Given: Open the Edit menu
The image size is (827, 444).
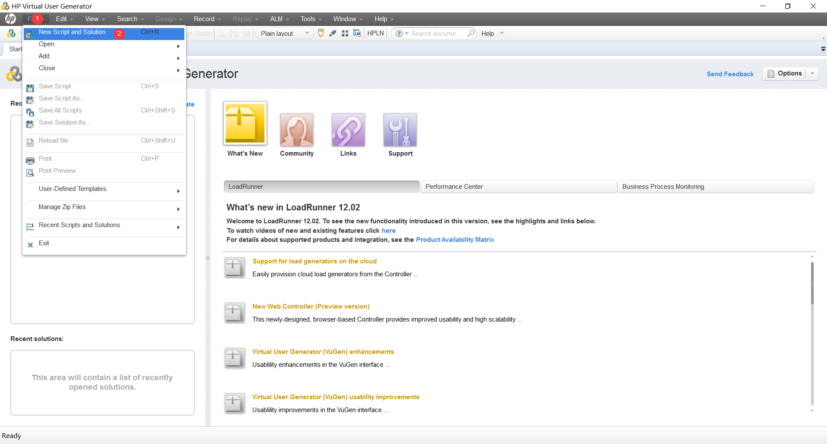Looking at the screenshot, I should (65, 19).
